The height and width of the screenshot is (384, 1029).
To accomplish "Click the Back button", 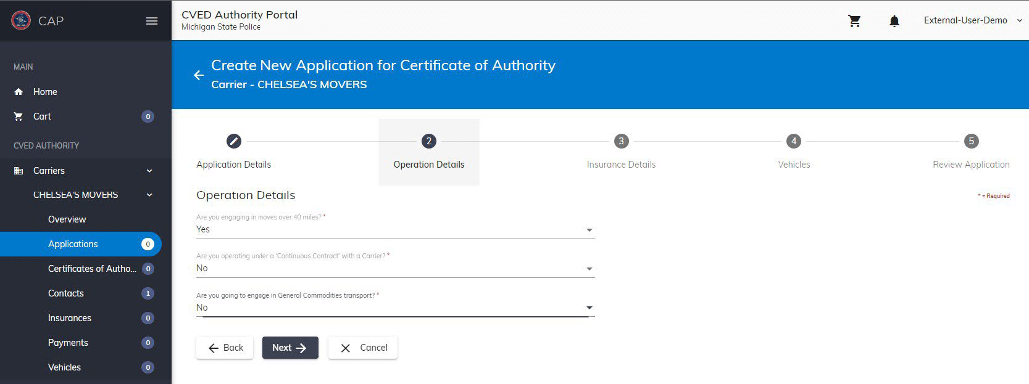I will (x=225, y=348).
